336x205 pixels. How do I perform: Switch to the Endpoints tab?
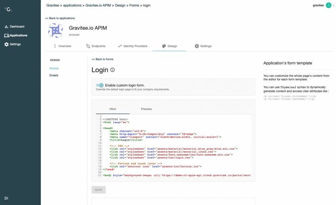tap(96, 46)
